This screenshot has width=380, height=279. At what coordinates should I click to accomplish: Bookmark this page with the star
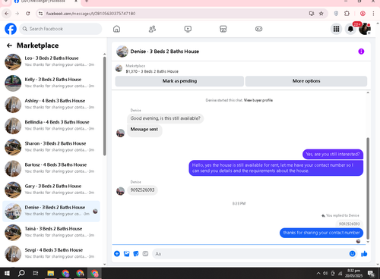(321, 14)
